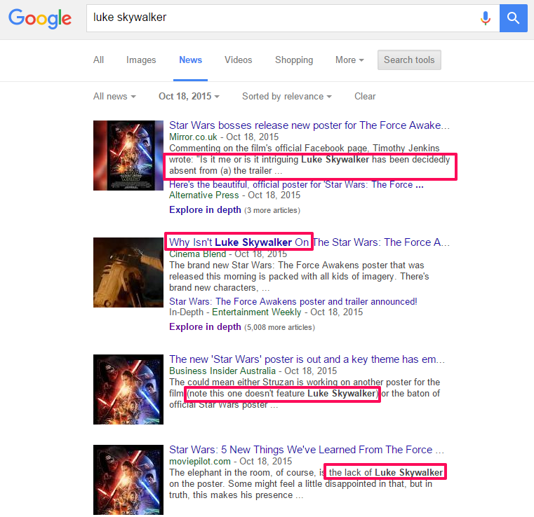Open 'Force Awakens poster and trailer announced' link
Viewport: 534px width, 517px height.
click(x=293, y=301)
